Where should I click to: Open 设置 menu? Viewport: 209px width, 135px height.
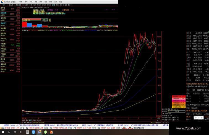coord(60,2)
